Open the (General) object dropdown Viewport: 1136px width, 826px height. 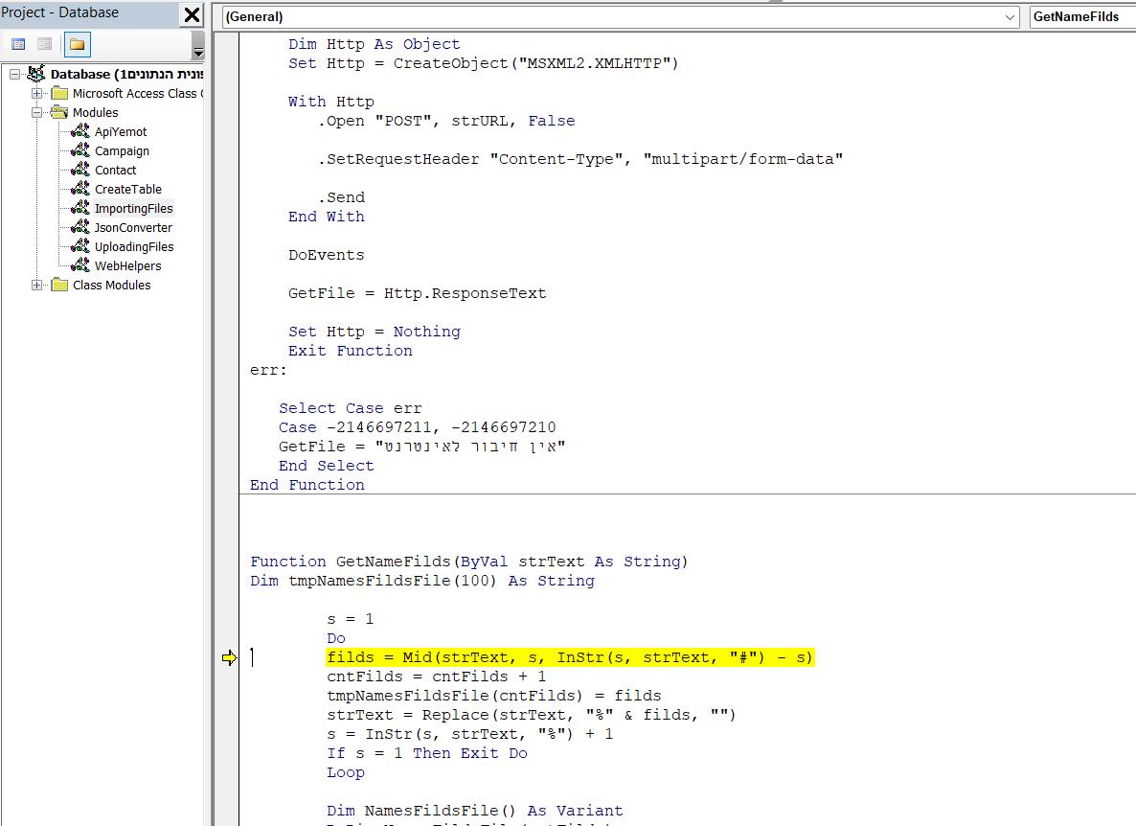click(1011, 17)
